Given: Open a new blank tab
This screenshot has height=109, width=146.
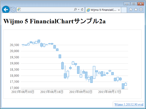Looking at the screenshot, I should point(124,10).
